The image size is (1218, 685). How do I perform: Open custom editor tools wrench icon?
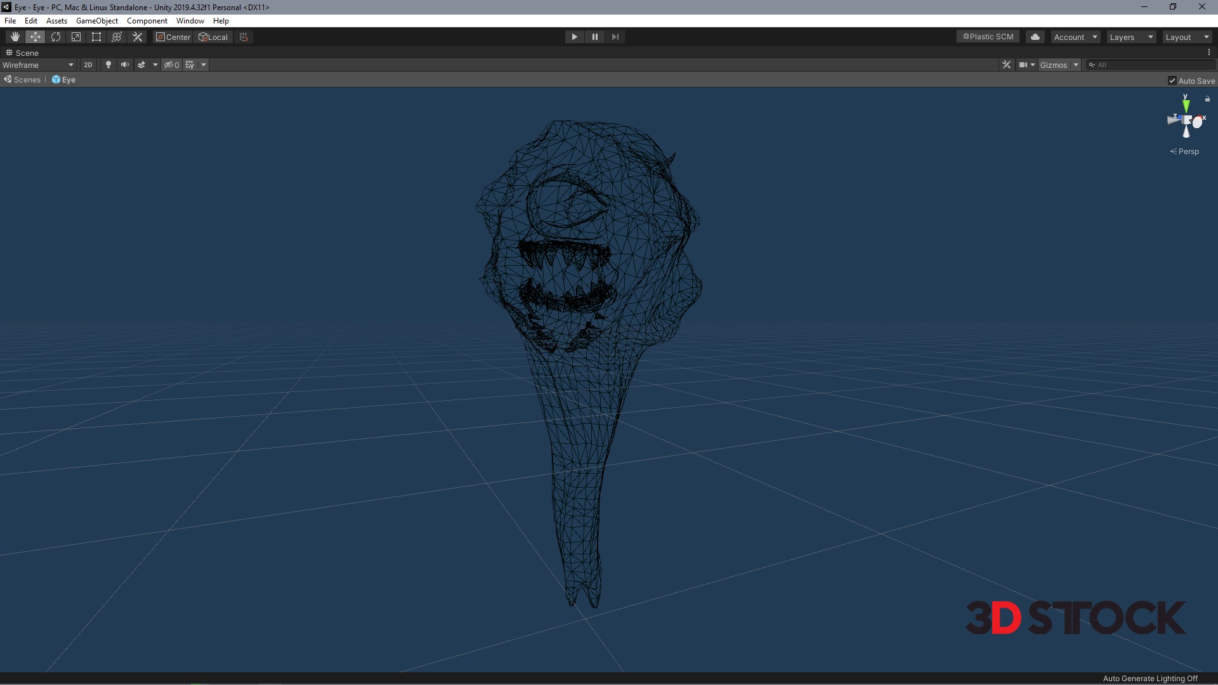click(137, 37)
